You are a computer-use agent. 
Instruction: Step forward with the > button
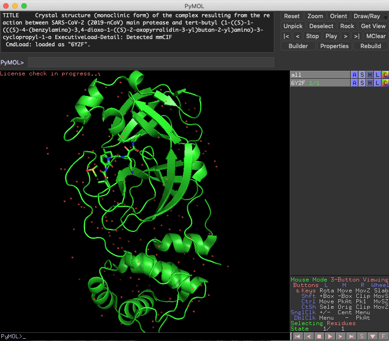click(x=345, y=36)
